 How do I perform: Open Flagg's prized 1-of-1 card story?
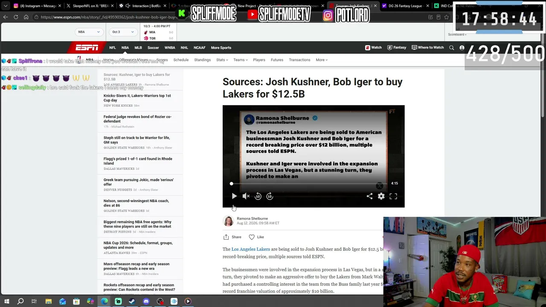(138, 161)
